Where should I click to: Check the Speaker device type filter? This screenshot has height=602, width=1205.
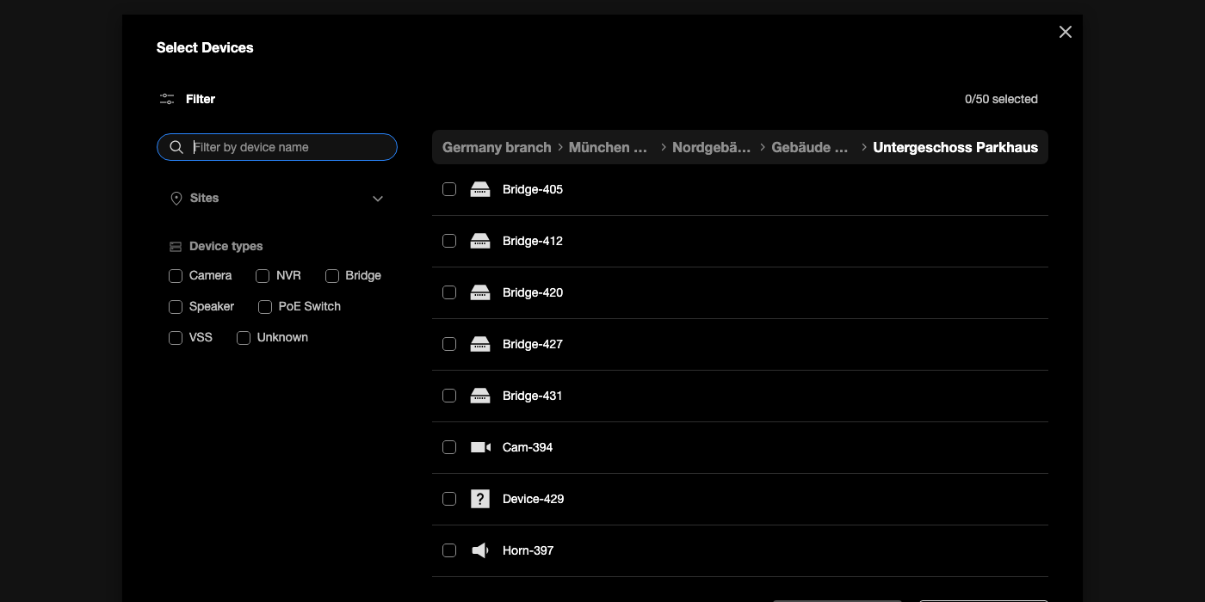coord(176,307)
